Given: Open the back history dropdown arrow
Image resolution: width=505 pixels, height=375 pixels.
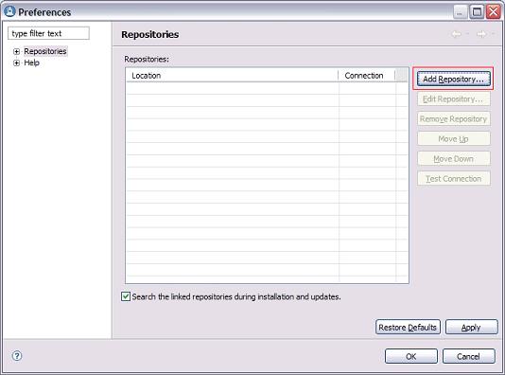Looking at the screenshot, I should tap(467, 33).
